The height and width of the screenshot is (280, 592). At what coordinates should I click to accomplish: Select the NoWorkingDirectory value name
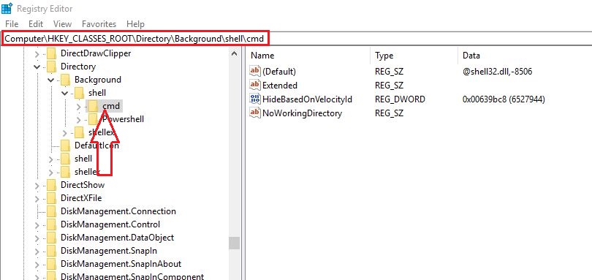click(302, 113)
